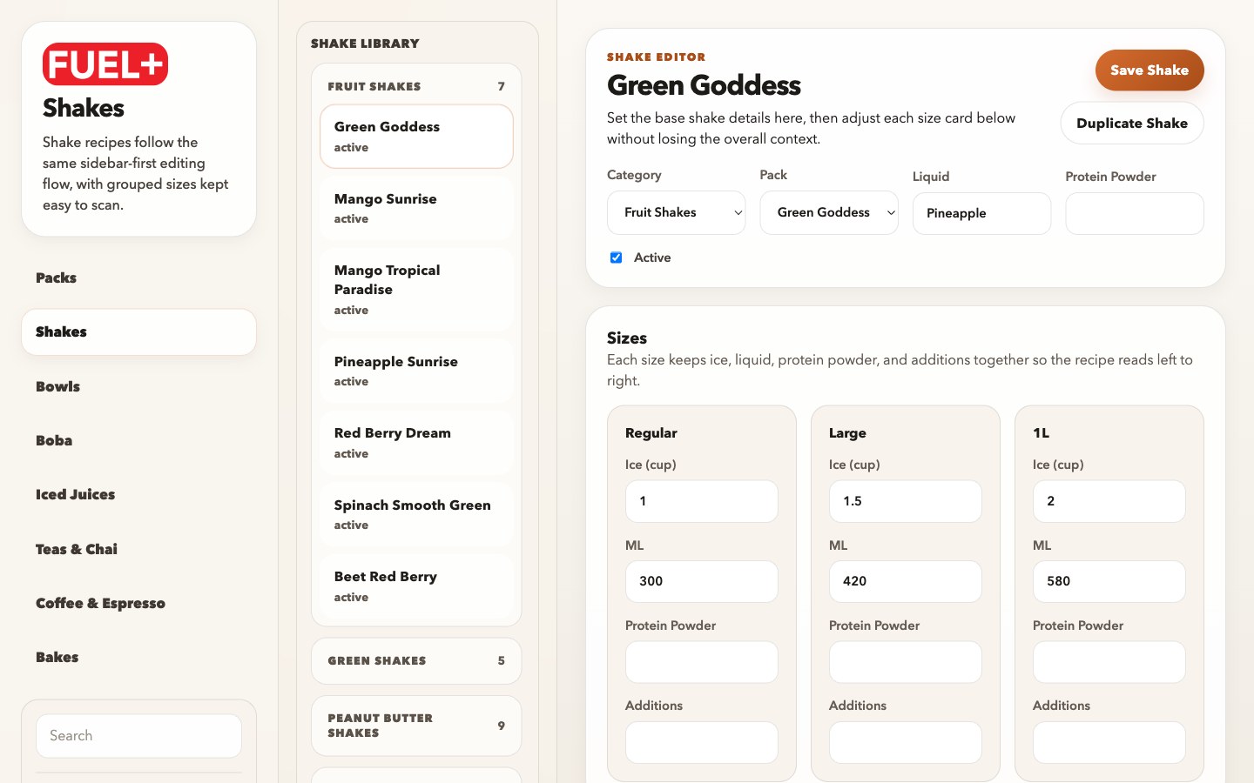This screenshot has height=783, width=1254.
Task: Select Green Goddess shake in library
Action: tap(416, 137)
